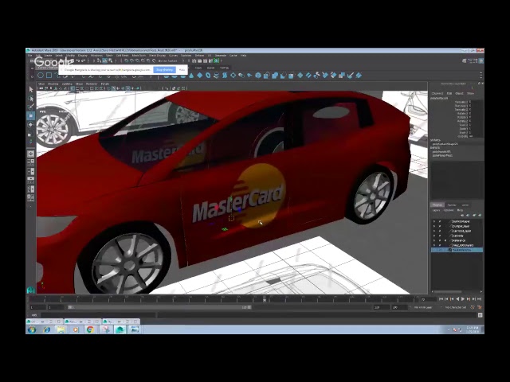Open viewport Lighting menu
510x382 pixels.
click(x=67, y=84)
